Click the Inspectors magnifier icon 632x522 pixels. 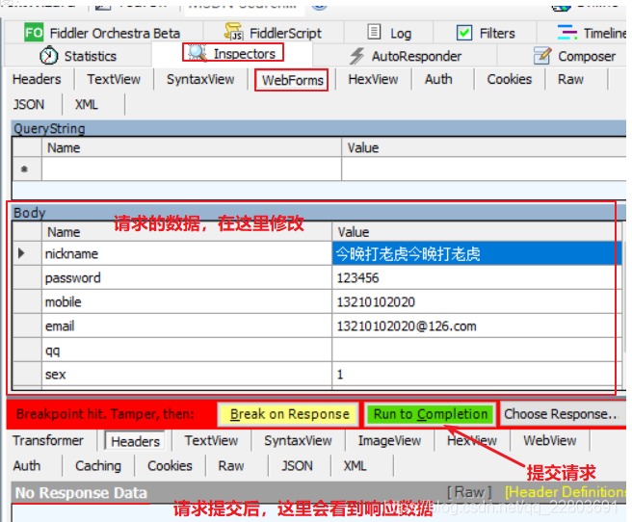pos(197,53)
